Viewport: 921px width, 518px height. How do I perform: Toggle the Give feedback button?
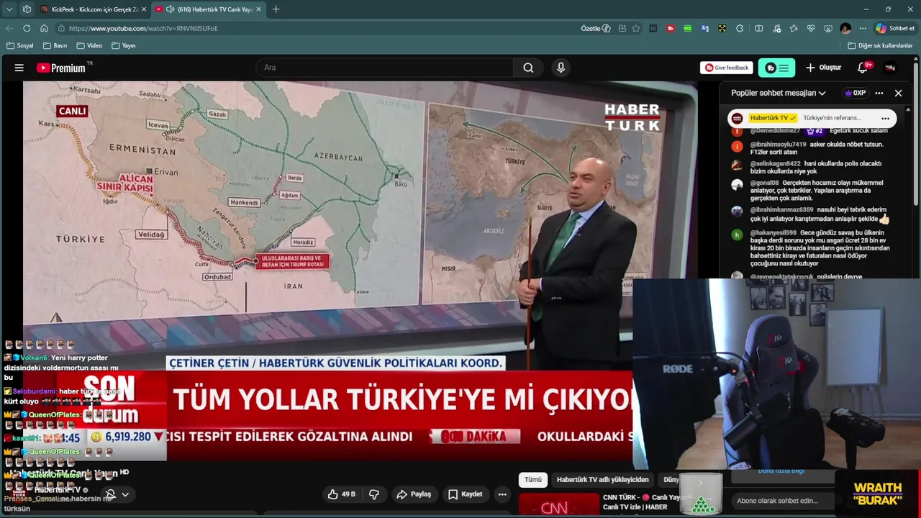(727, 68)
